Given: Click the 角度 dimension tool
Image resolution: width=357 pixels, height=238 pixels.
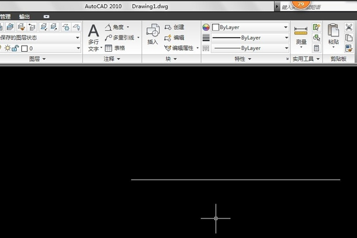Looking at the screenshot, I should pyautogui.click(x=114, y=27).
